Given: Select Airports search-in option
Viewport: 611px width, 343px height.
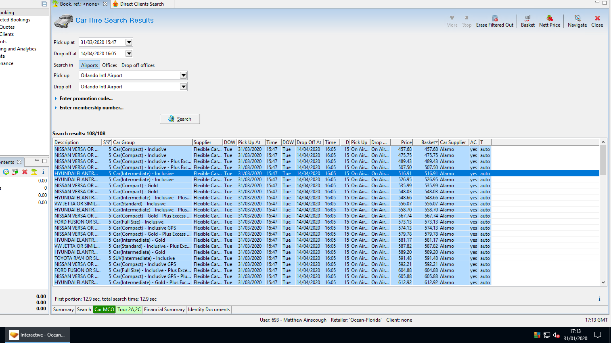Looking at the screenshot, I should click(89, 65).
